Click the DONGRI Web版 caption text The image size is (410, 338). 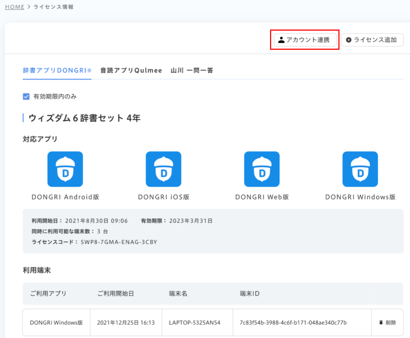(x=262, y=197)
